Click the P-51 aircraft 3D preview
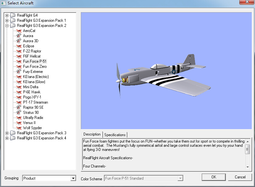This screenshot has width=255, height=187. coord(163,75)
